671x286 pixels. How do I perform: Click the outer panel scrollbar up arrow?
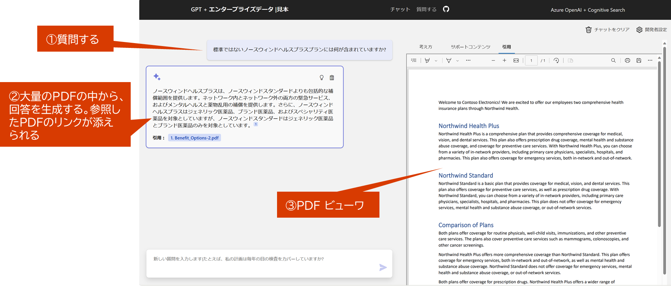[x=665, y=43]
